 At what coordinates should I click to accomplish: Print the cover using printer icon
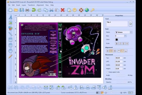[x=27, y=10]
